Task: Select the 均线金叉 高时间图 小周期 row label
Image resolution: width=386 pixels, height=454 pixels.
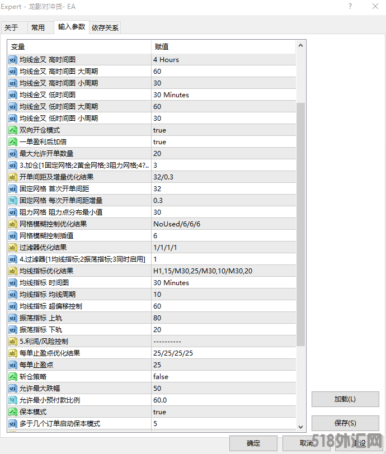Action: [59, 83]
